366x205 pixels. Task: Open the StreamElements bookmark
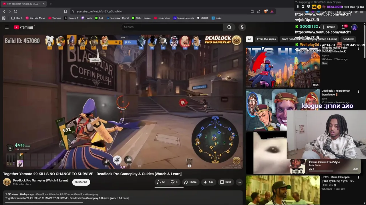pyautogui.click(x=184, y=18)
